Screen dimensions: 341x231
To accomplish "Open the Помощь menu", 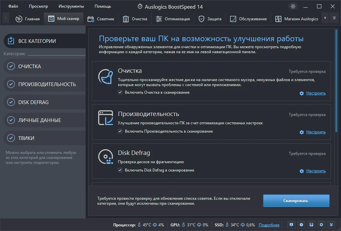I will (x=103, y=6).
